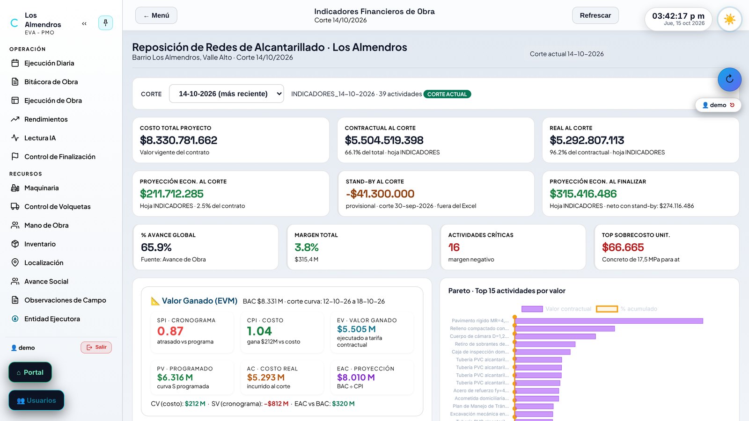Select EAC Proyección value $8.010 M
Viewport: 749px width, 421px height.
[356, 377]
